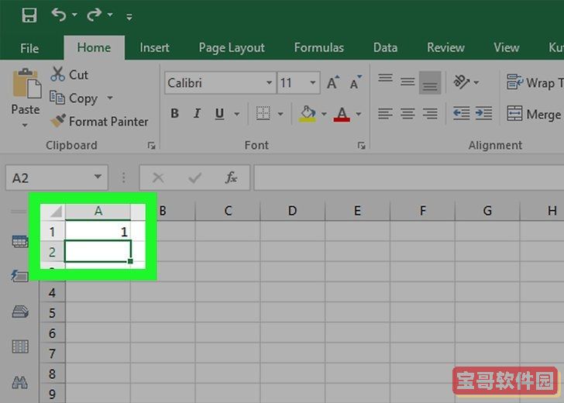This screenshot has width=564, height=403.
Task: Open the Name Box dropdown arrow
Action: pyautogui.click(x=98, y=177)
